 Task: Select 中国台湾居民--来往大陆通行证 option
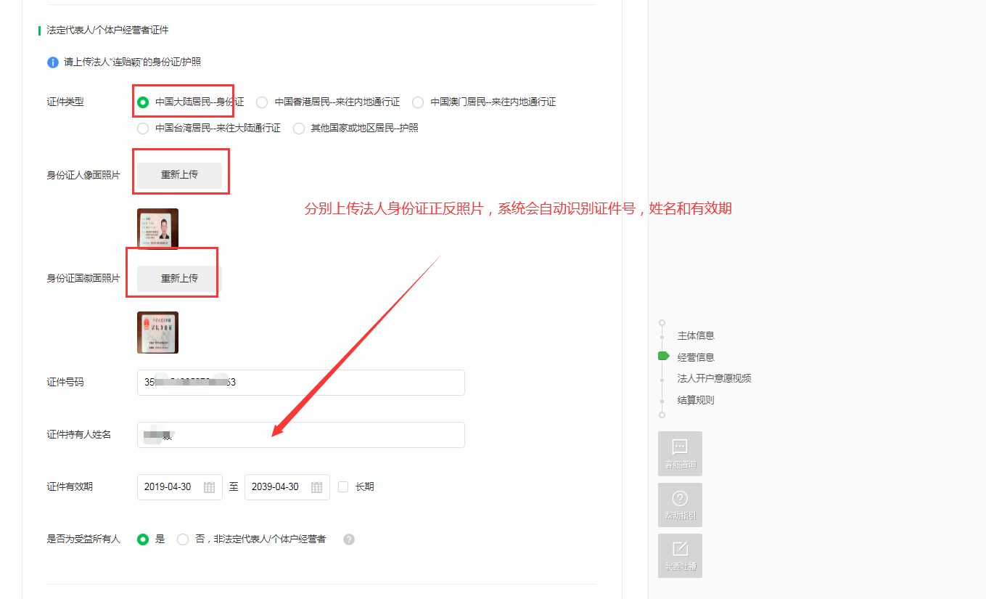[x=143, y=129]
